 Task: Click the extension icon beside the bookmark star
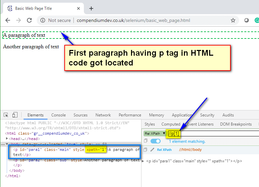(x=247, y=20)
